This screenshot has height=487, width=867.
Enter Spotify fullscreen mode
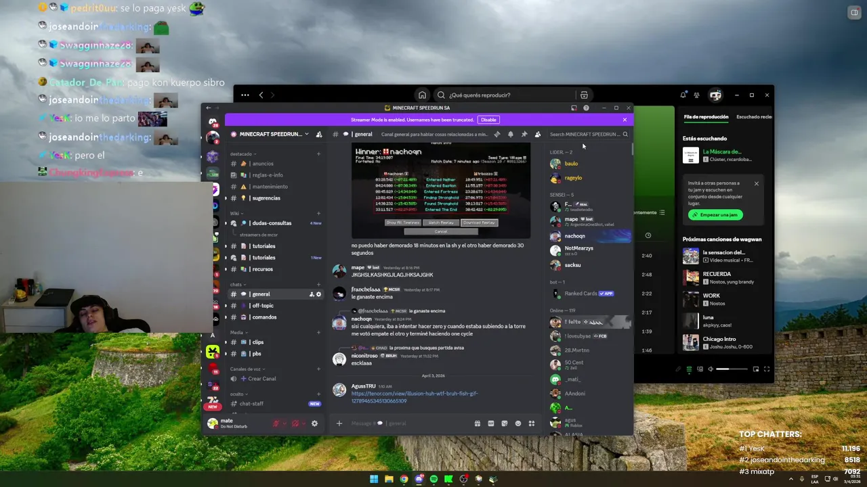coord(767,369)
